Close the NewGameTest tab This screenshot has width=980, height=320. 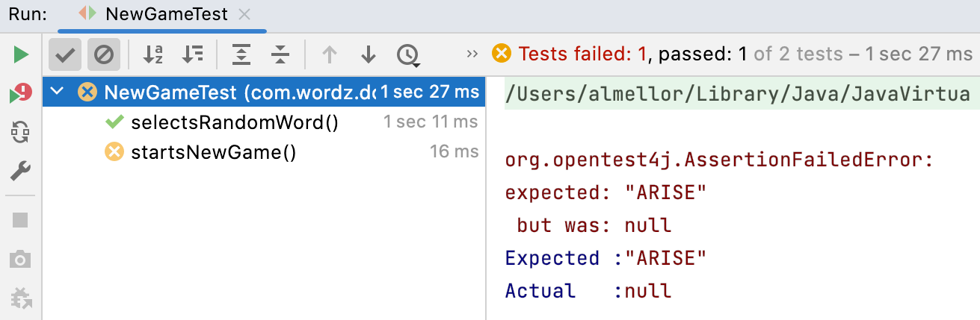244,13
